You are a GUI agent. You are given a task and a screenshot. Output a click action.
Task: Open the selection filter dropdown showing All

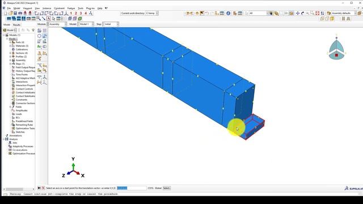click(259, 13)
